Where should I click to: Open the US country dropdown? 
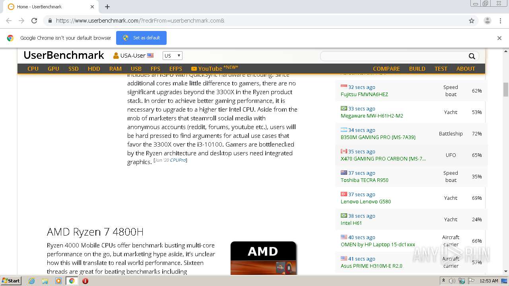pyautogui.click(x=172, y=56)
